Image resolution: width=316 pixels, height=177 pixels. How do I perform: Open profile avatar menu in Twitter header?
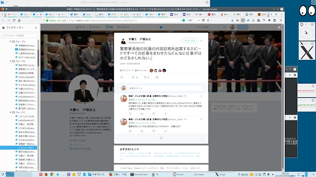tap(232, 27)
